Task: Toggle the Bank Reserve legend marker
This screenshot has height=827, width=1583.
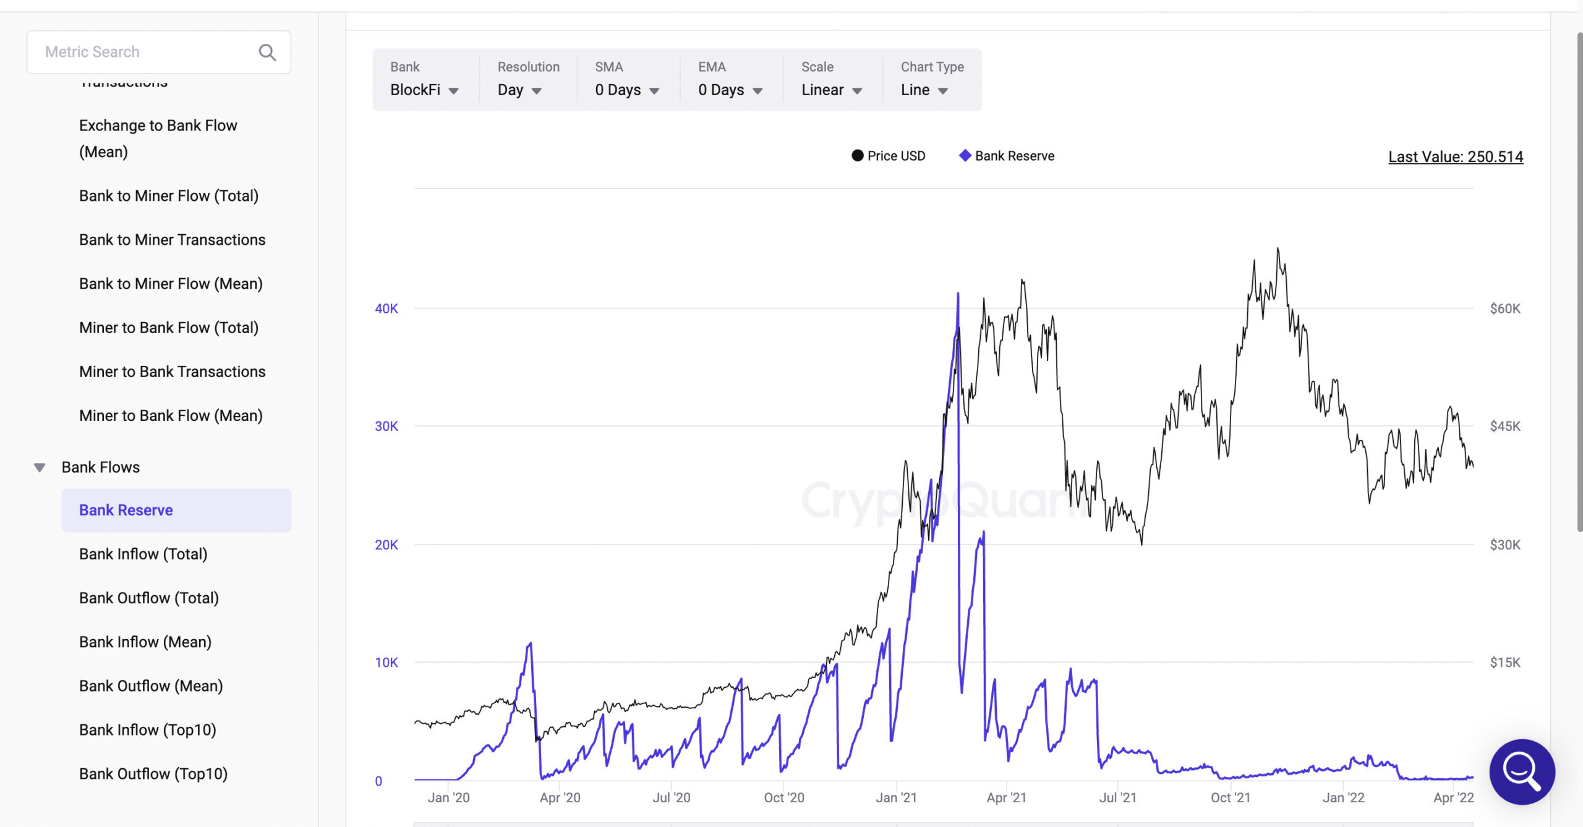Action: click(x=965, y=156)
